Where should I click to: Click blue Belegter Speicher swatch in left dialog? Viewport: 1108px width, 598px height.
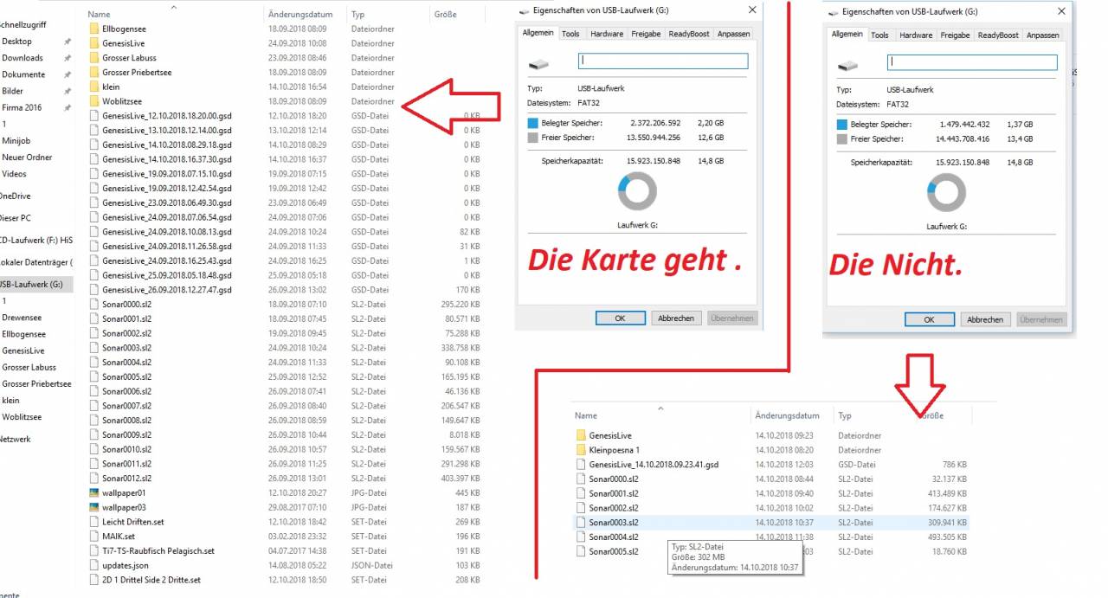click(532, 123)
